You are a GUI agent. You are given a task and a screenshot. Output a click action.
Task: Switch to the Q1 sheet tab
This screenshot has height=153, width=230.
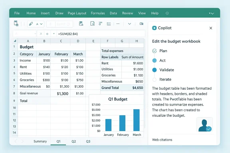click(x=58, y=141)
